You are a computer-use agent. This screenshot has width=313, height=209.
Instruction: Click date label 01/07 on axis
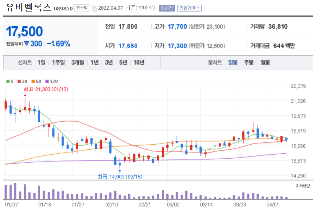11,205
